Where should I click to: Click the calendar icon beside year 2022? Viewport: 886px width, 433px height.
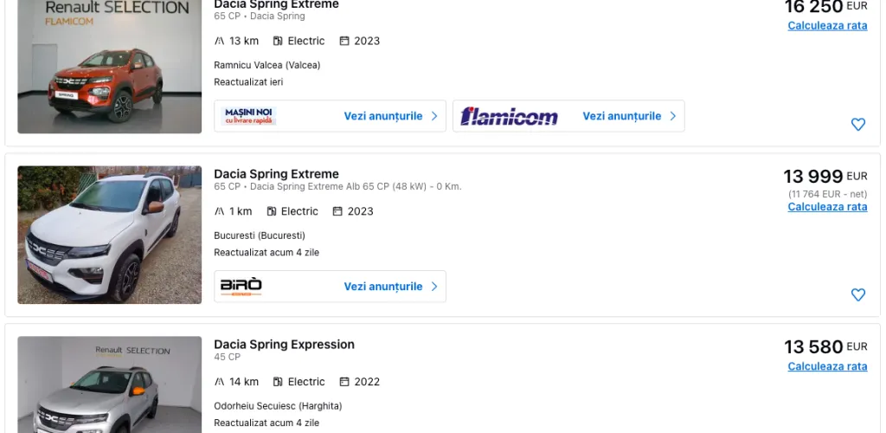(x=344, y=382)
